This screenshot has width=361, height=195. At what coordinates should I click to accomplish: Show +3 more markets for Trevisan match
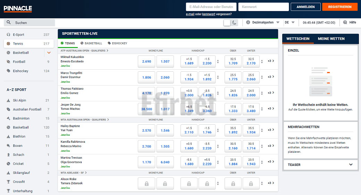coord(271,162)
